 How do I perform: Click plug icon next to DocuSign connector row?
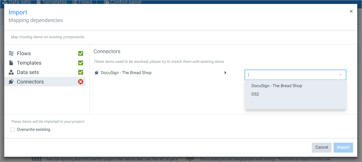(97, 73)
